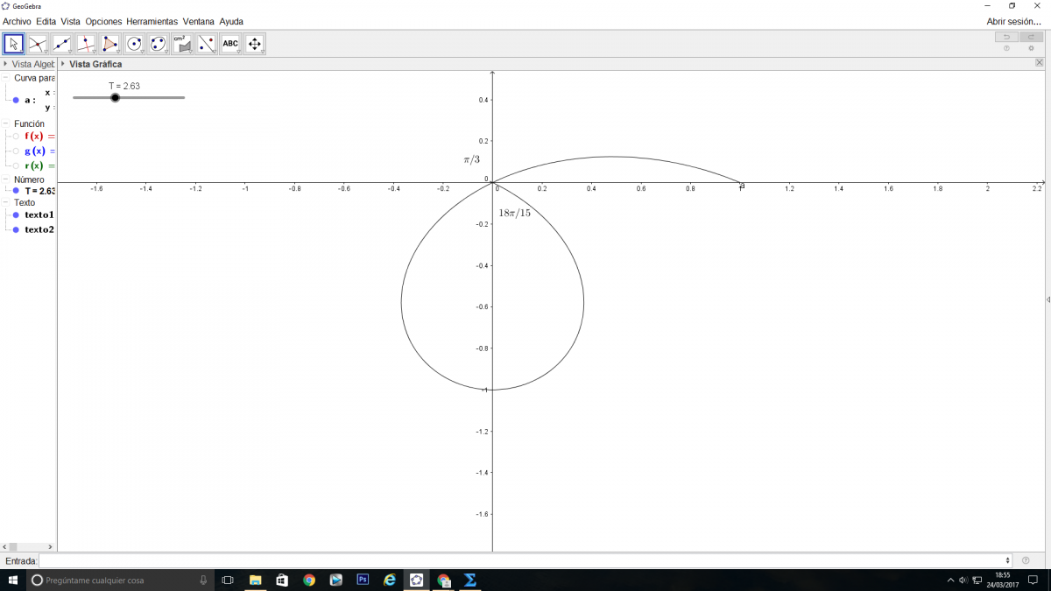Show function f(x) using its visibility circle

(16, 137)
